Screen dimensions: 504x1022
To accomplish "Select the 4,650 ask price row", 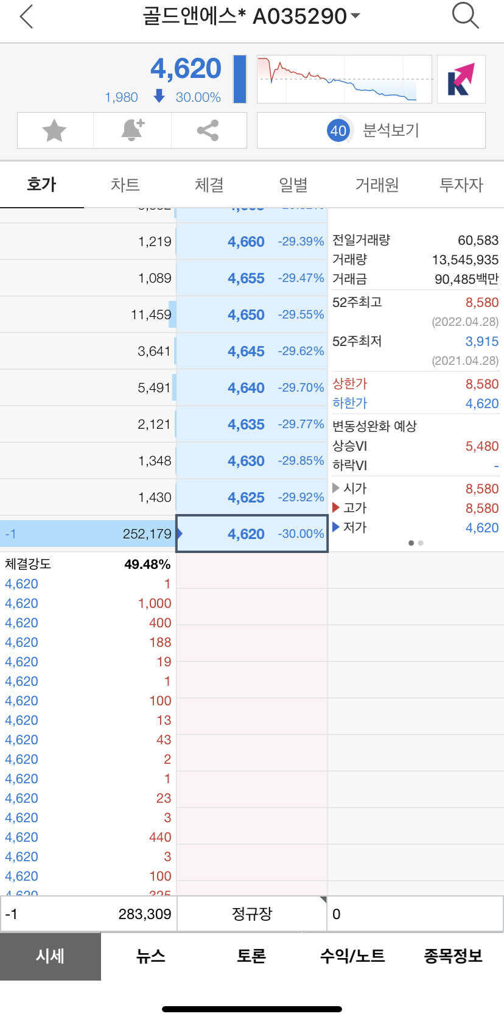I will [251, 315].
